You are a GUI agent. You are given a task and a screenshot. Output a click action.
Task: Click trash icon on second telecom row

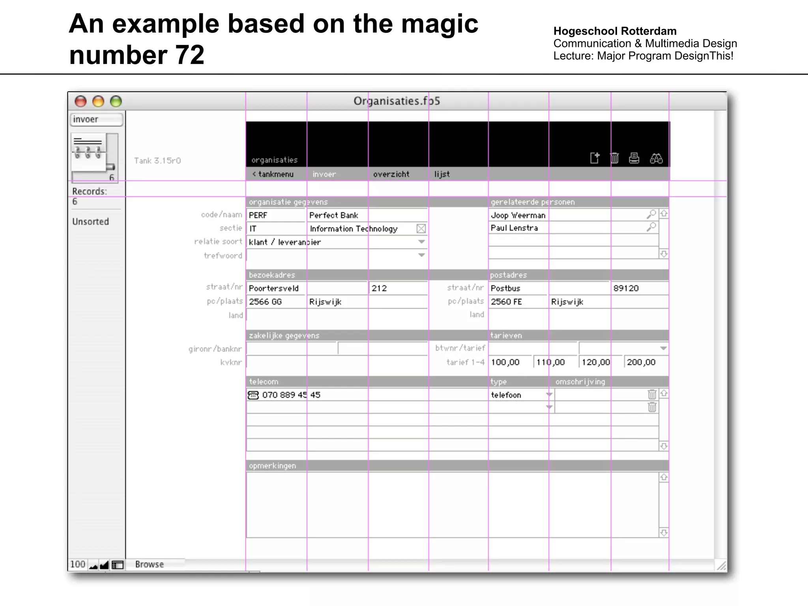[652, 407]
